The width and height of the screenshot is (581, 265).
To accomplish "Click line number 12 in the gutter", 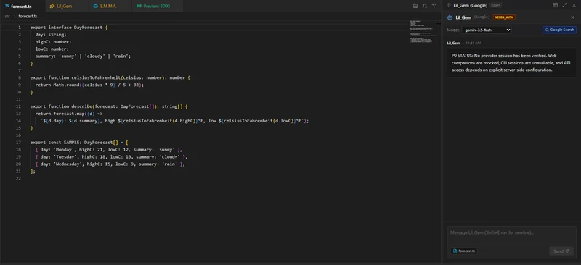I will [x=19, y=106].
